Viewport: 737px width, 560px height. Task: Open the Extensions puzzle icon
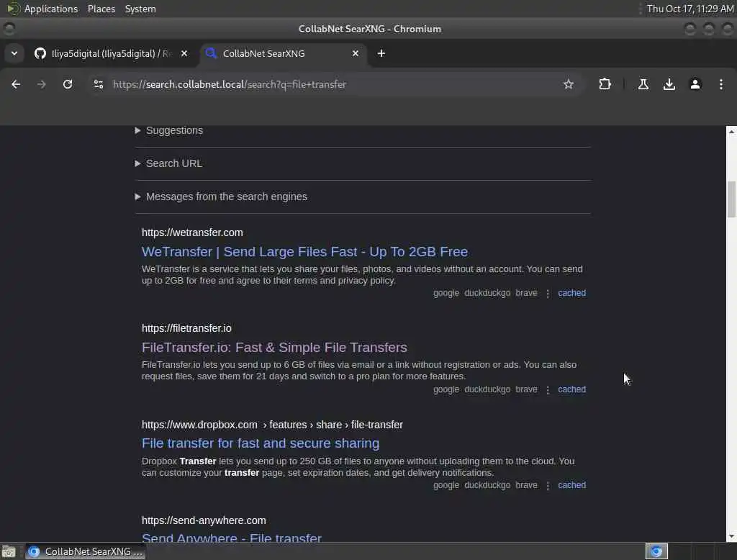coord(605,84)
